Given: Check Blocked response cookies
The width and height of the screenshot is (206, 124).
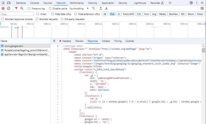Looking at the screenshot, I should [x=3, y=19].
